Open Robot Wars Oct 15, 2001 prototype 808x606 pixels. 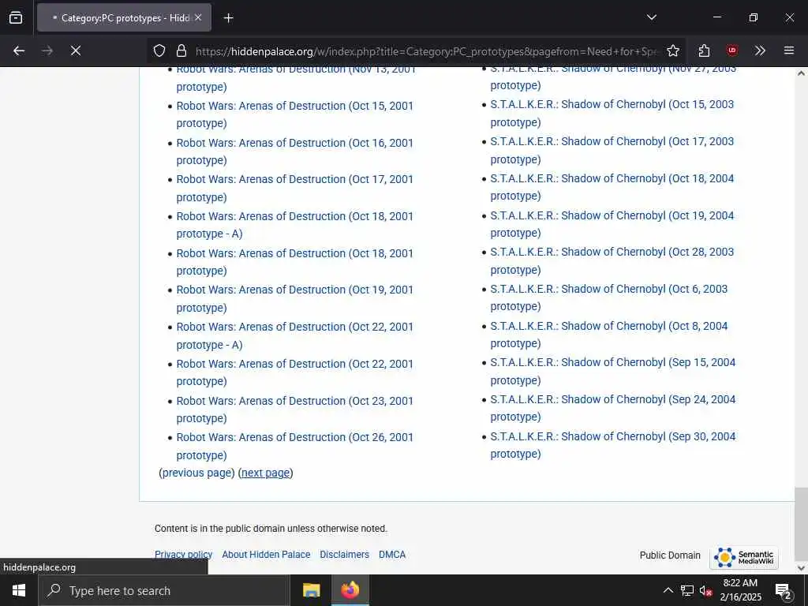pyautogui.click(x=295, y=114)
